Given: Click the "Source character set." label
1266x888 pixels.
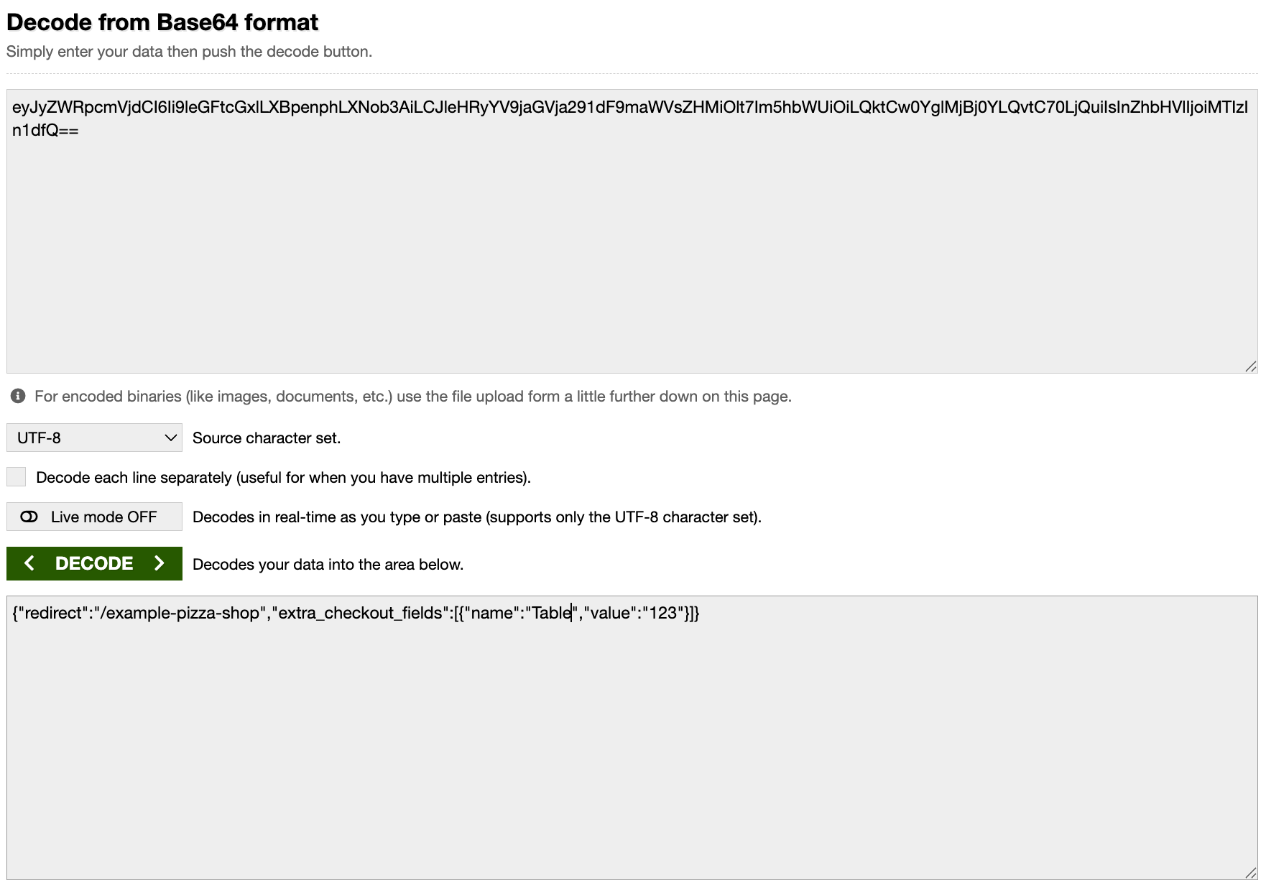Looking at the screenshot, I should click(267, 438).
